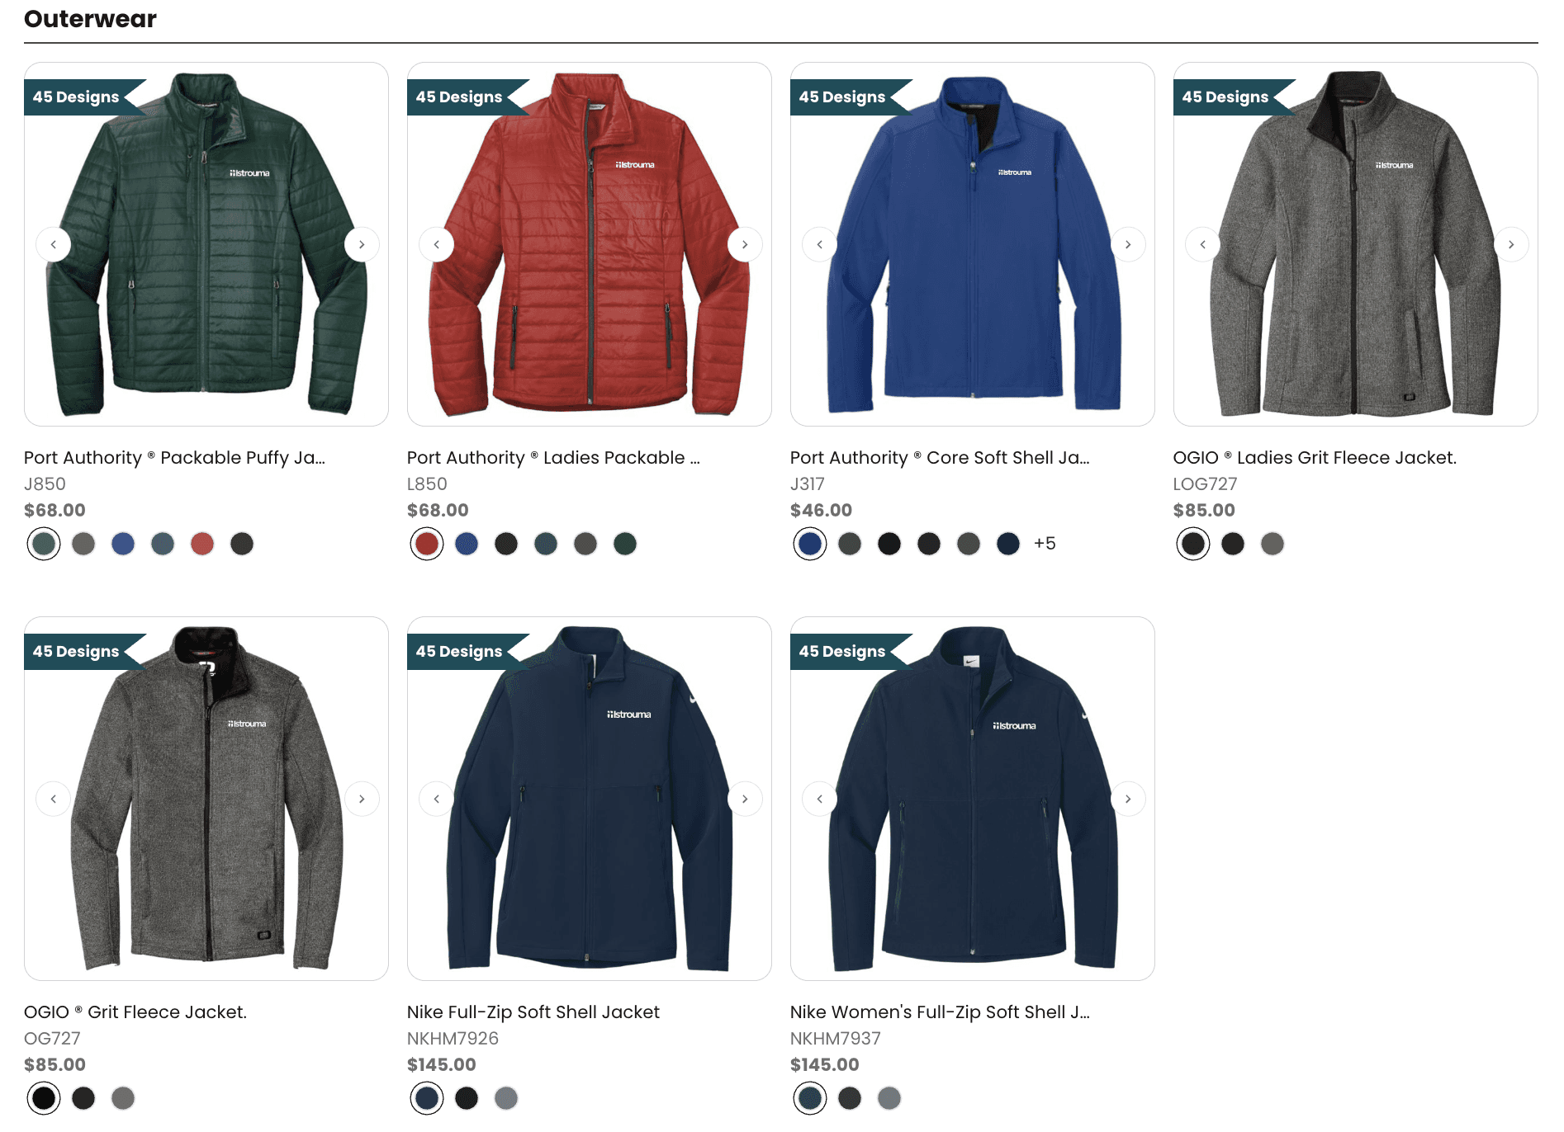Show previous image of Nike Full-Zip NKHM7926
Image resolution: width=1564 pixels, height=1132 pixels.
tap(436, 799)
